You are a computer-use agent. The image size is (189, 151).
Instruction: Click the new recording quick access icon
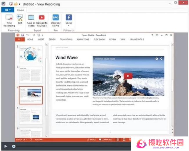tap(11, 4)
